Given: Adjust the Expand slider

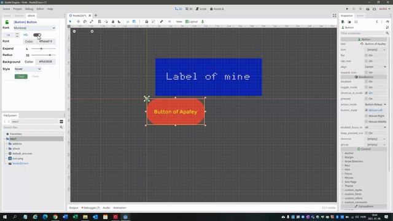Looking at the screenshot, I should coord(44,48).
